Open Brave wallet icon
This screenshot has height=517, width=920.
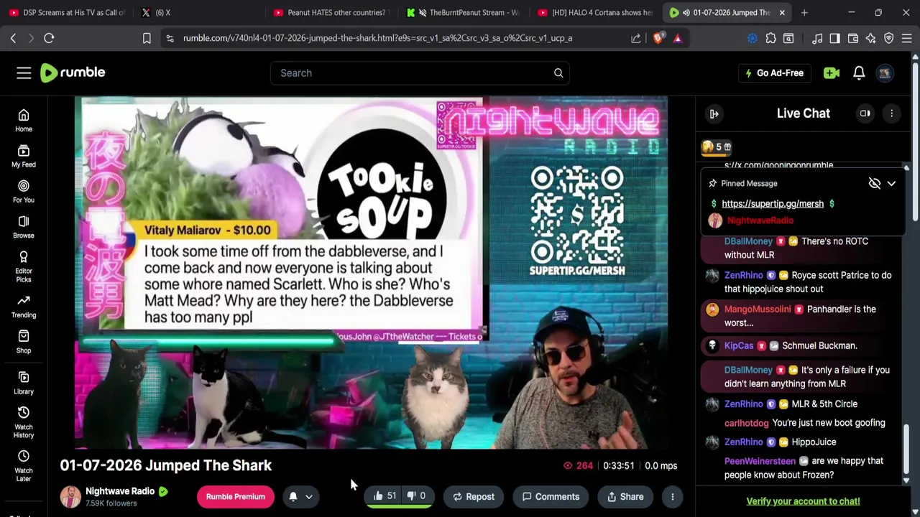pyautogui.click(x=853, y=38)
